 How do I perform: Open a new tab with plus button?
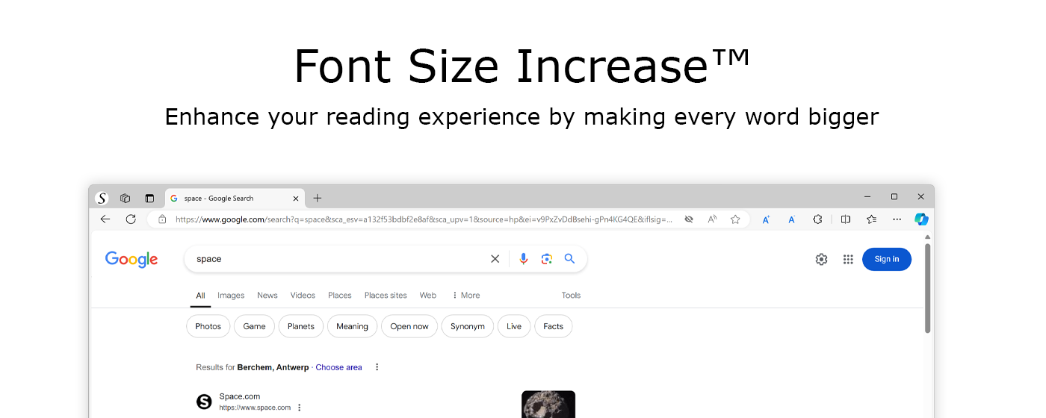click(x=318, y=198)
